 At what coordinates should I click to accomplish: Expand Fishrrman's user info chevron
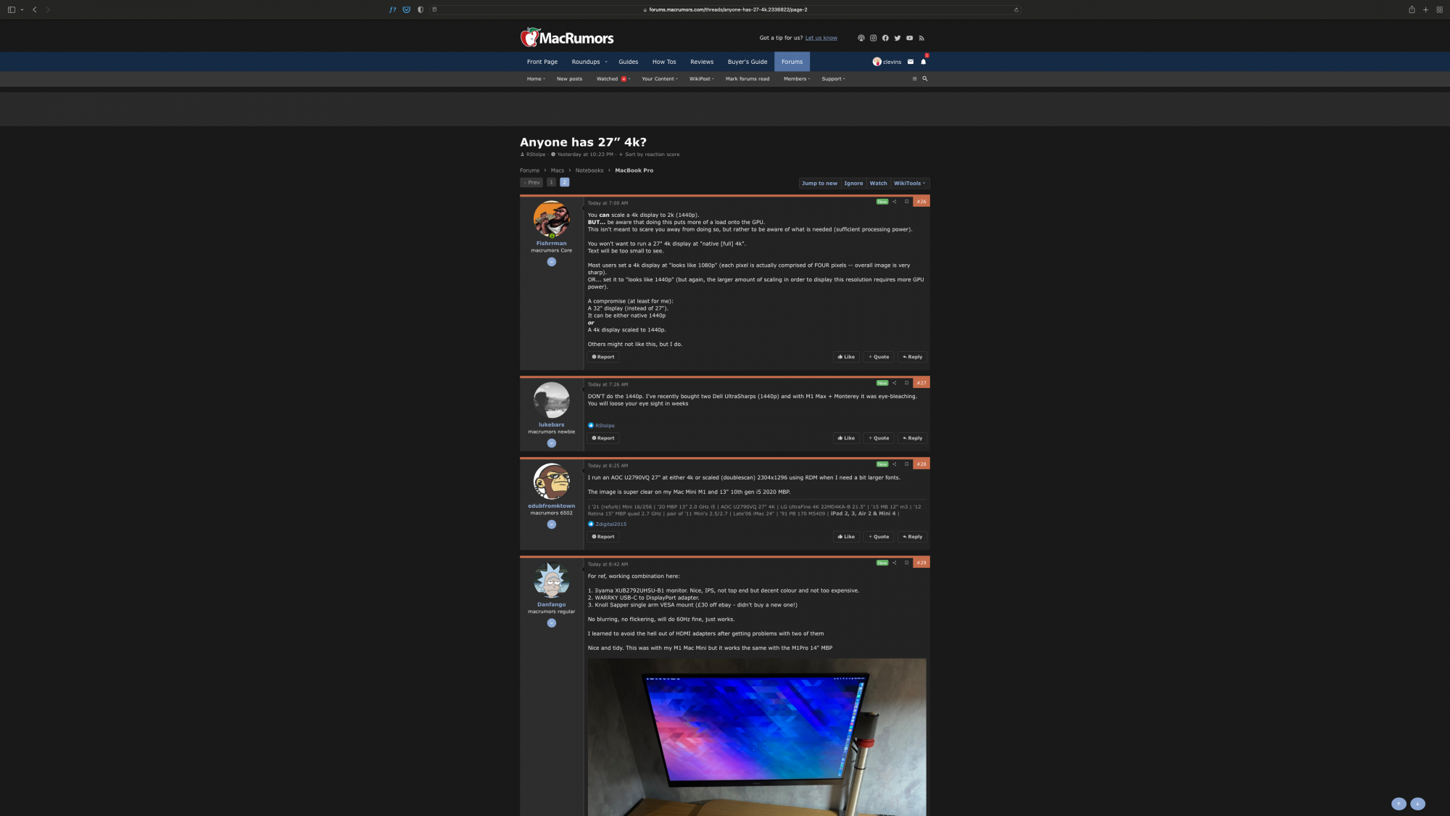(x=551, y=262)
